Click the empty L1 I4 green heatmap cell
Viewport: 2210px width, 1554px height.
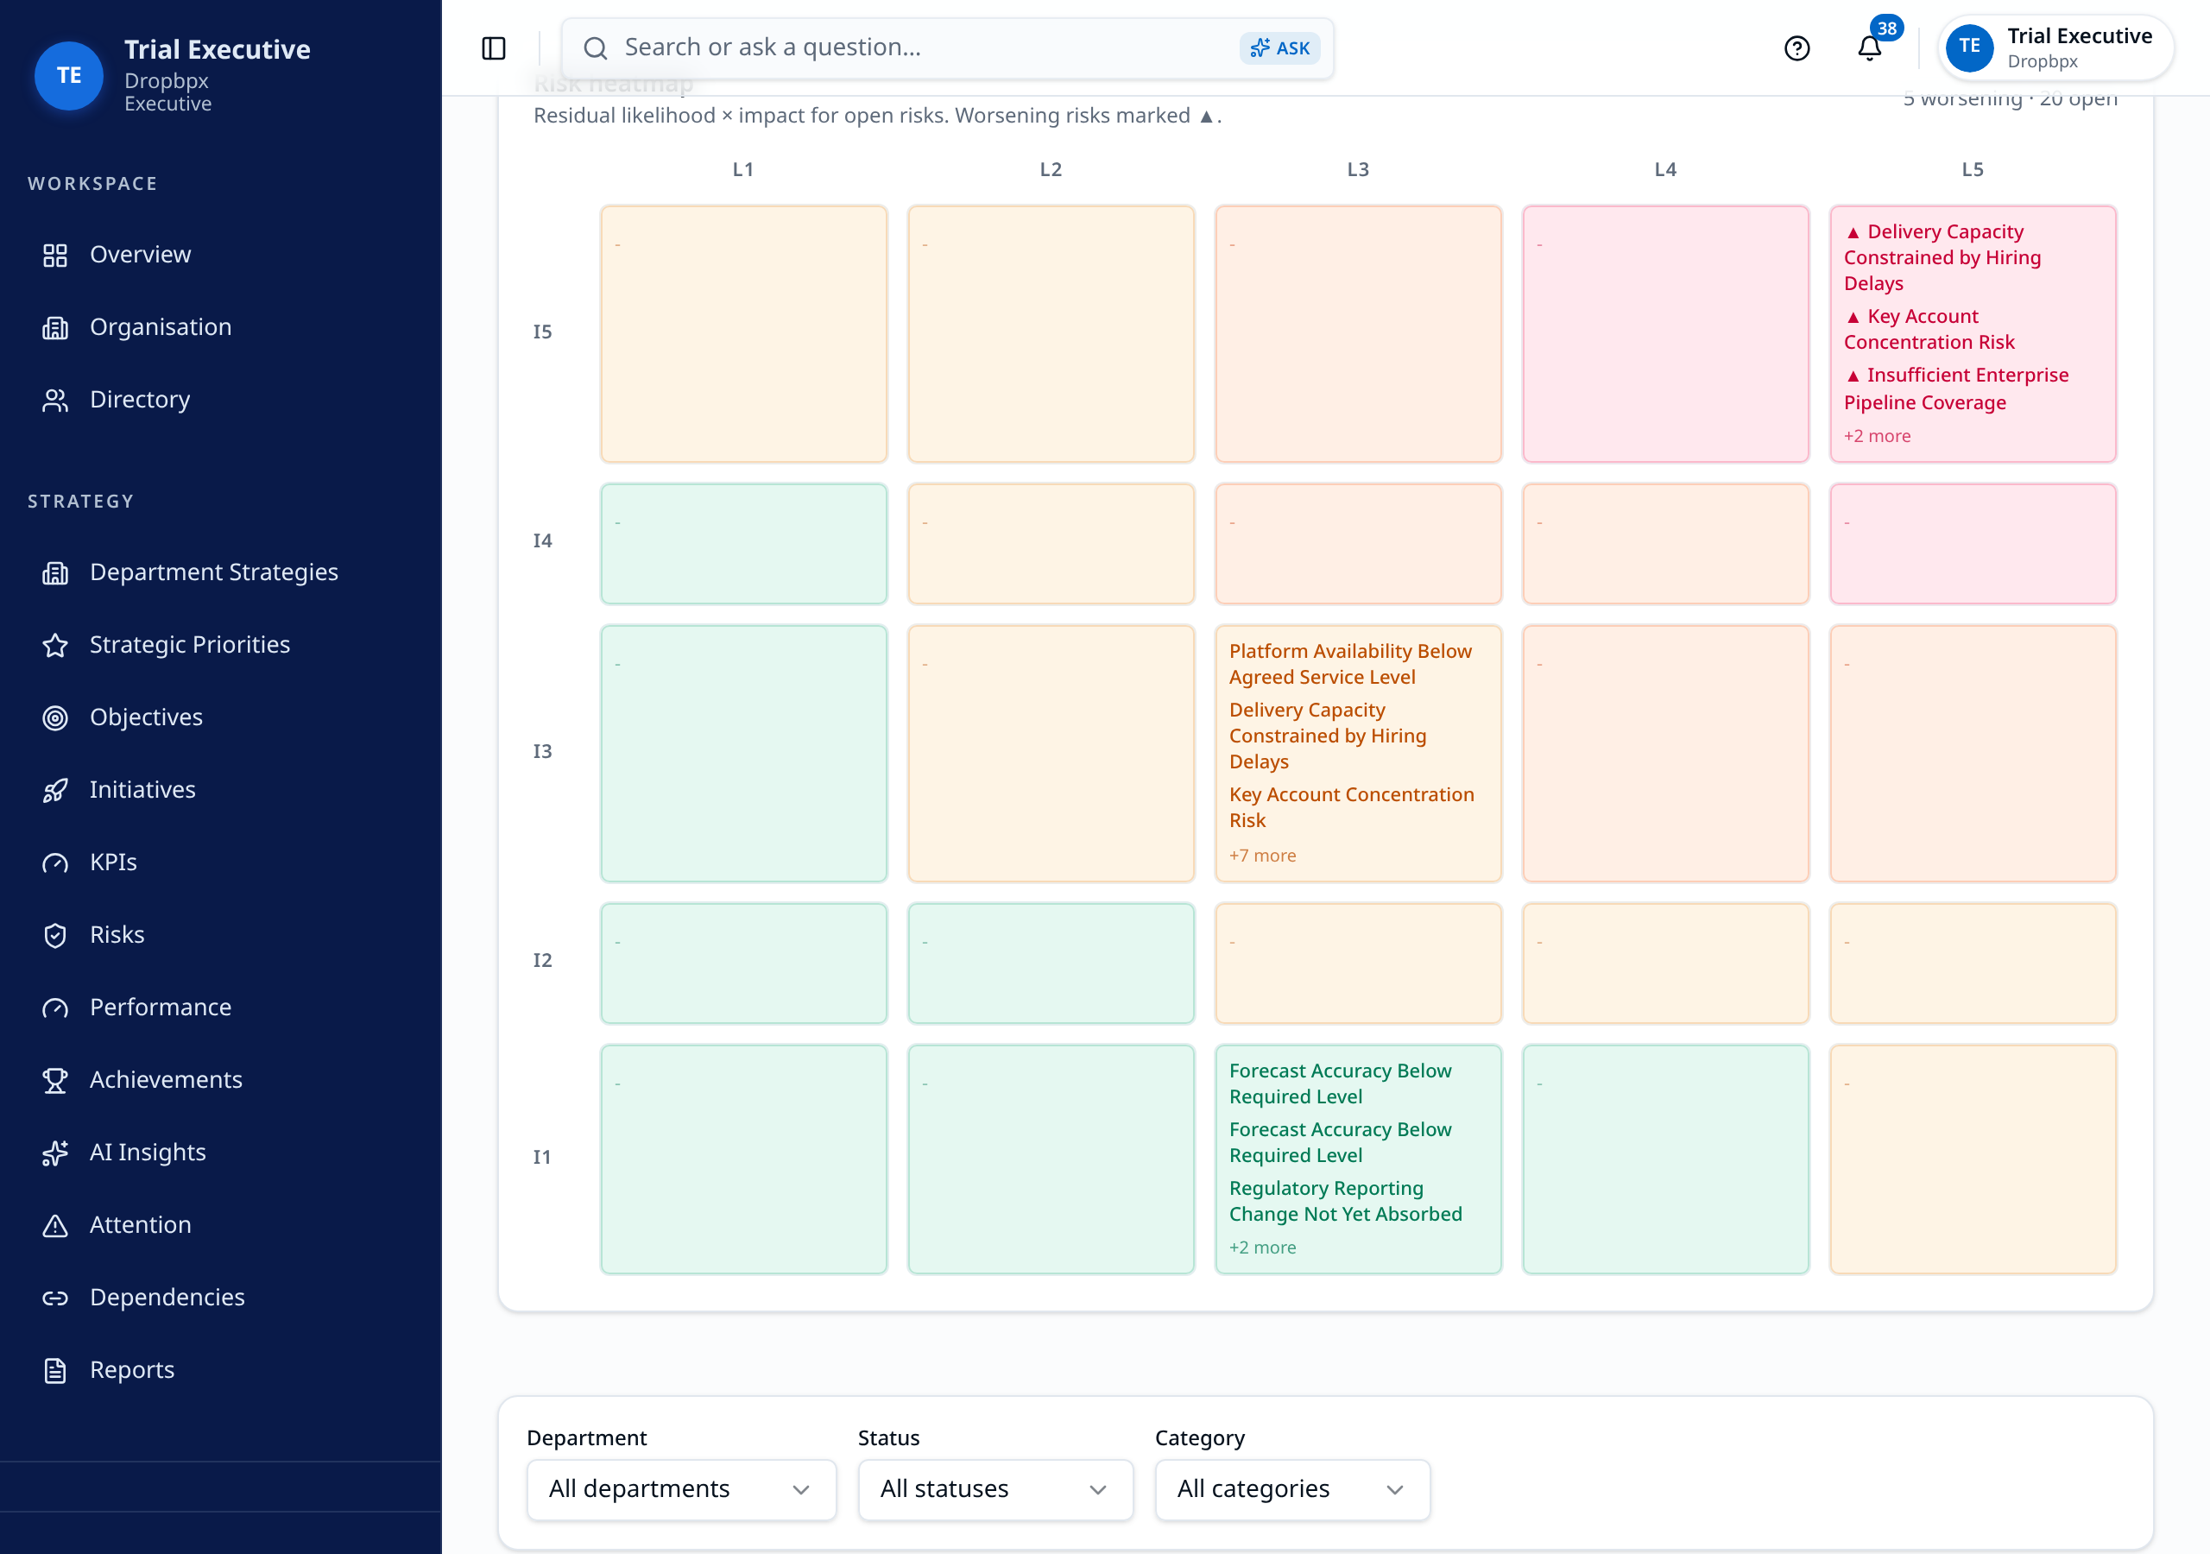tap(743, 544)
